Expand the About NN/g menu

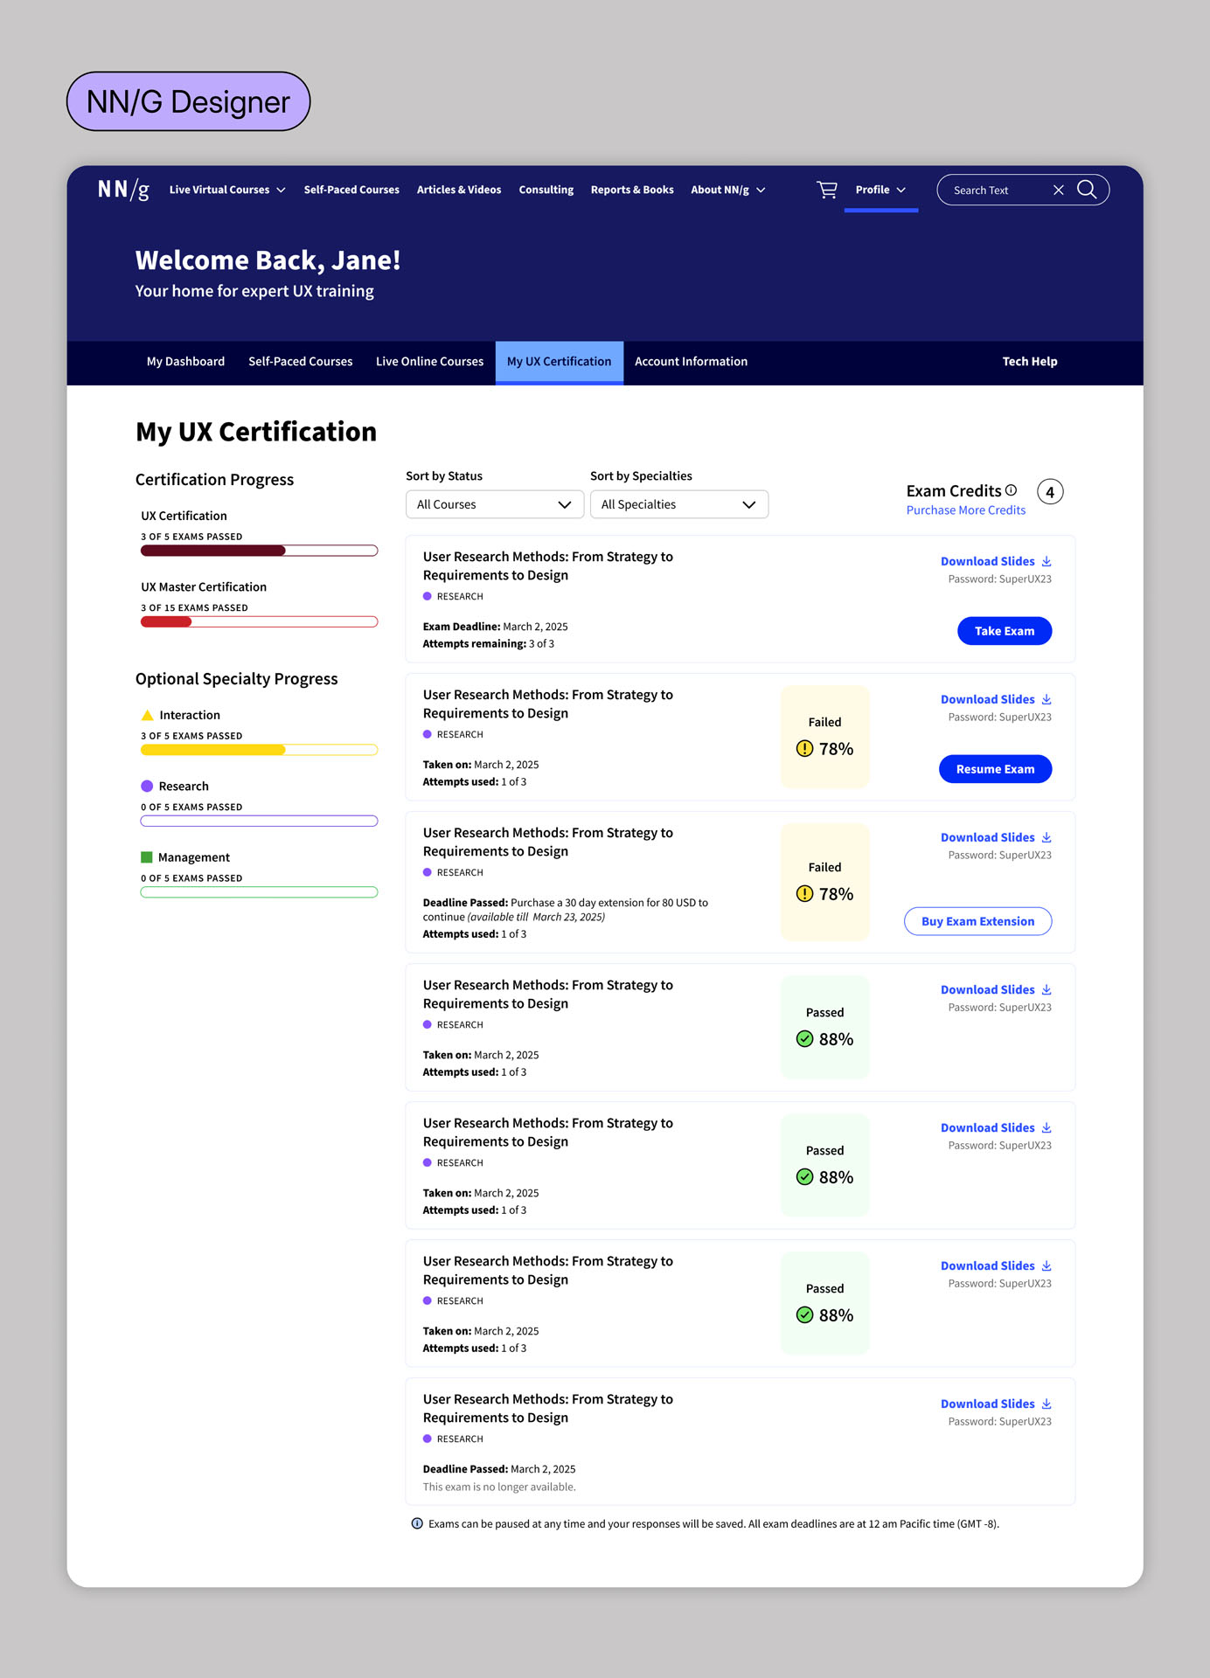(x=727, y=190)
